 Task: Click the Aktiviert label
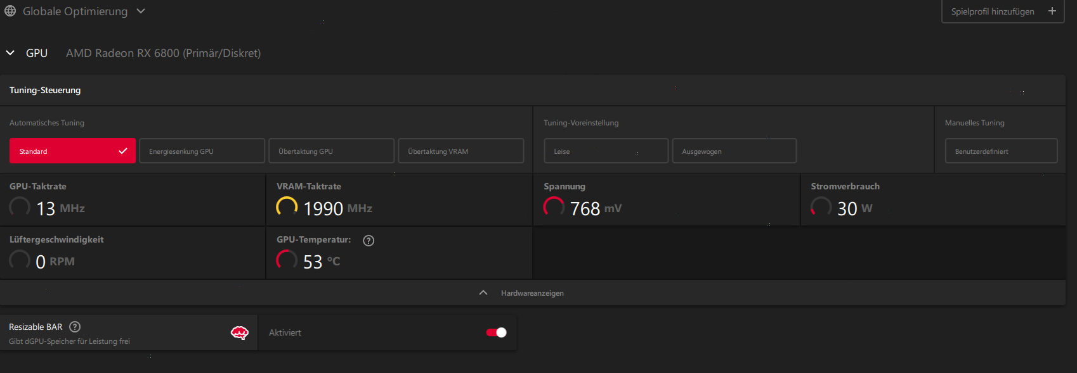(x=285, y=332)
